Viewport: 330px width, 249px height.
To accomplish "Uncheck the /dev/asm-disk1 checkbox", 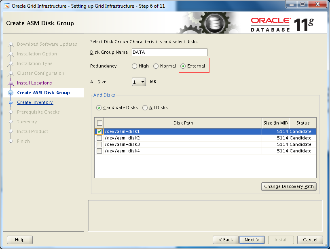I will click(99, 132).
